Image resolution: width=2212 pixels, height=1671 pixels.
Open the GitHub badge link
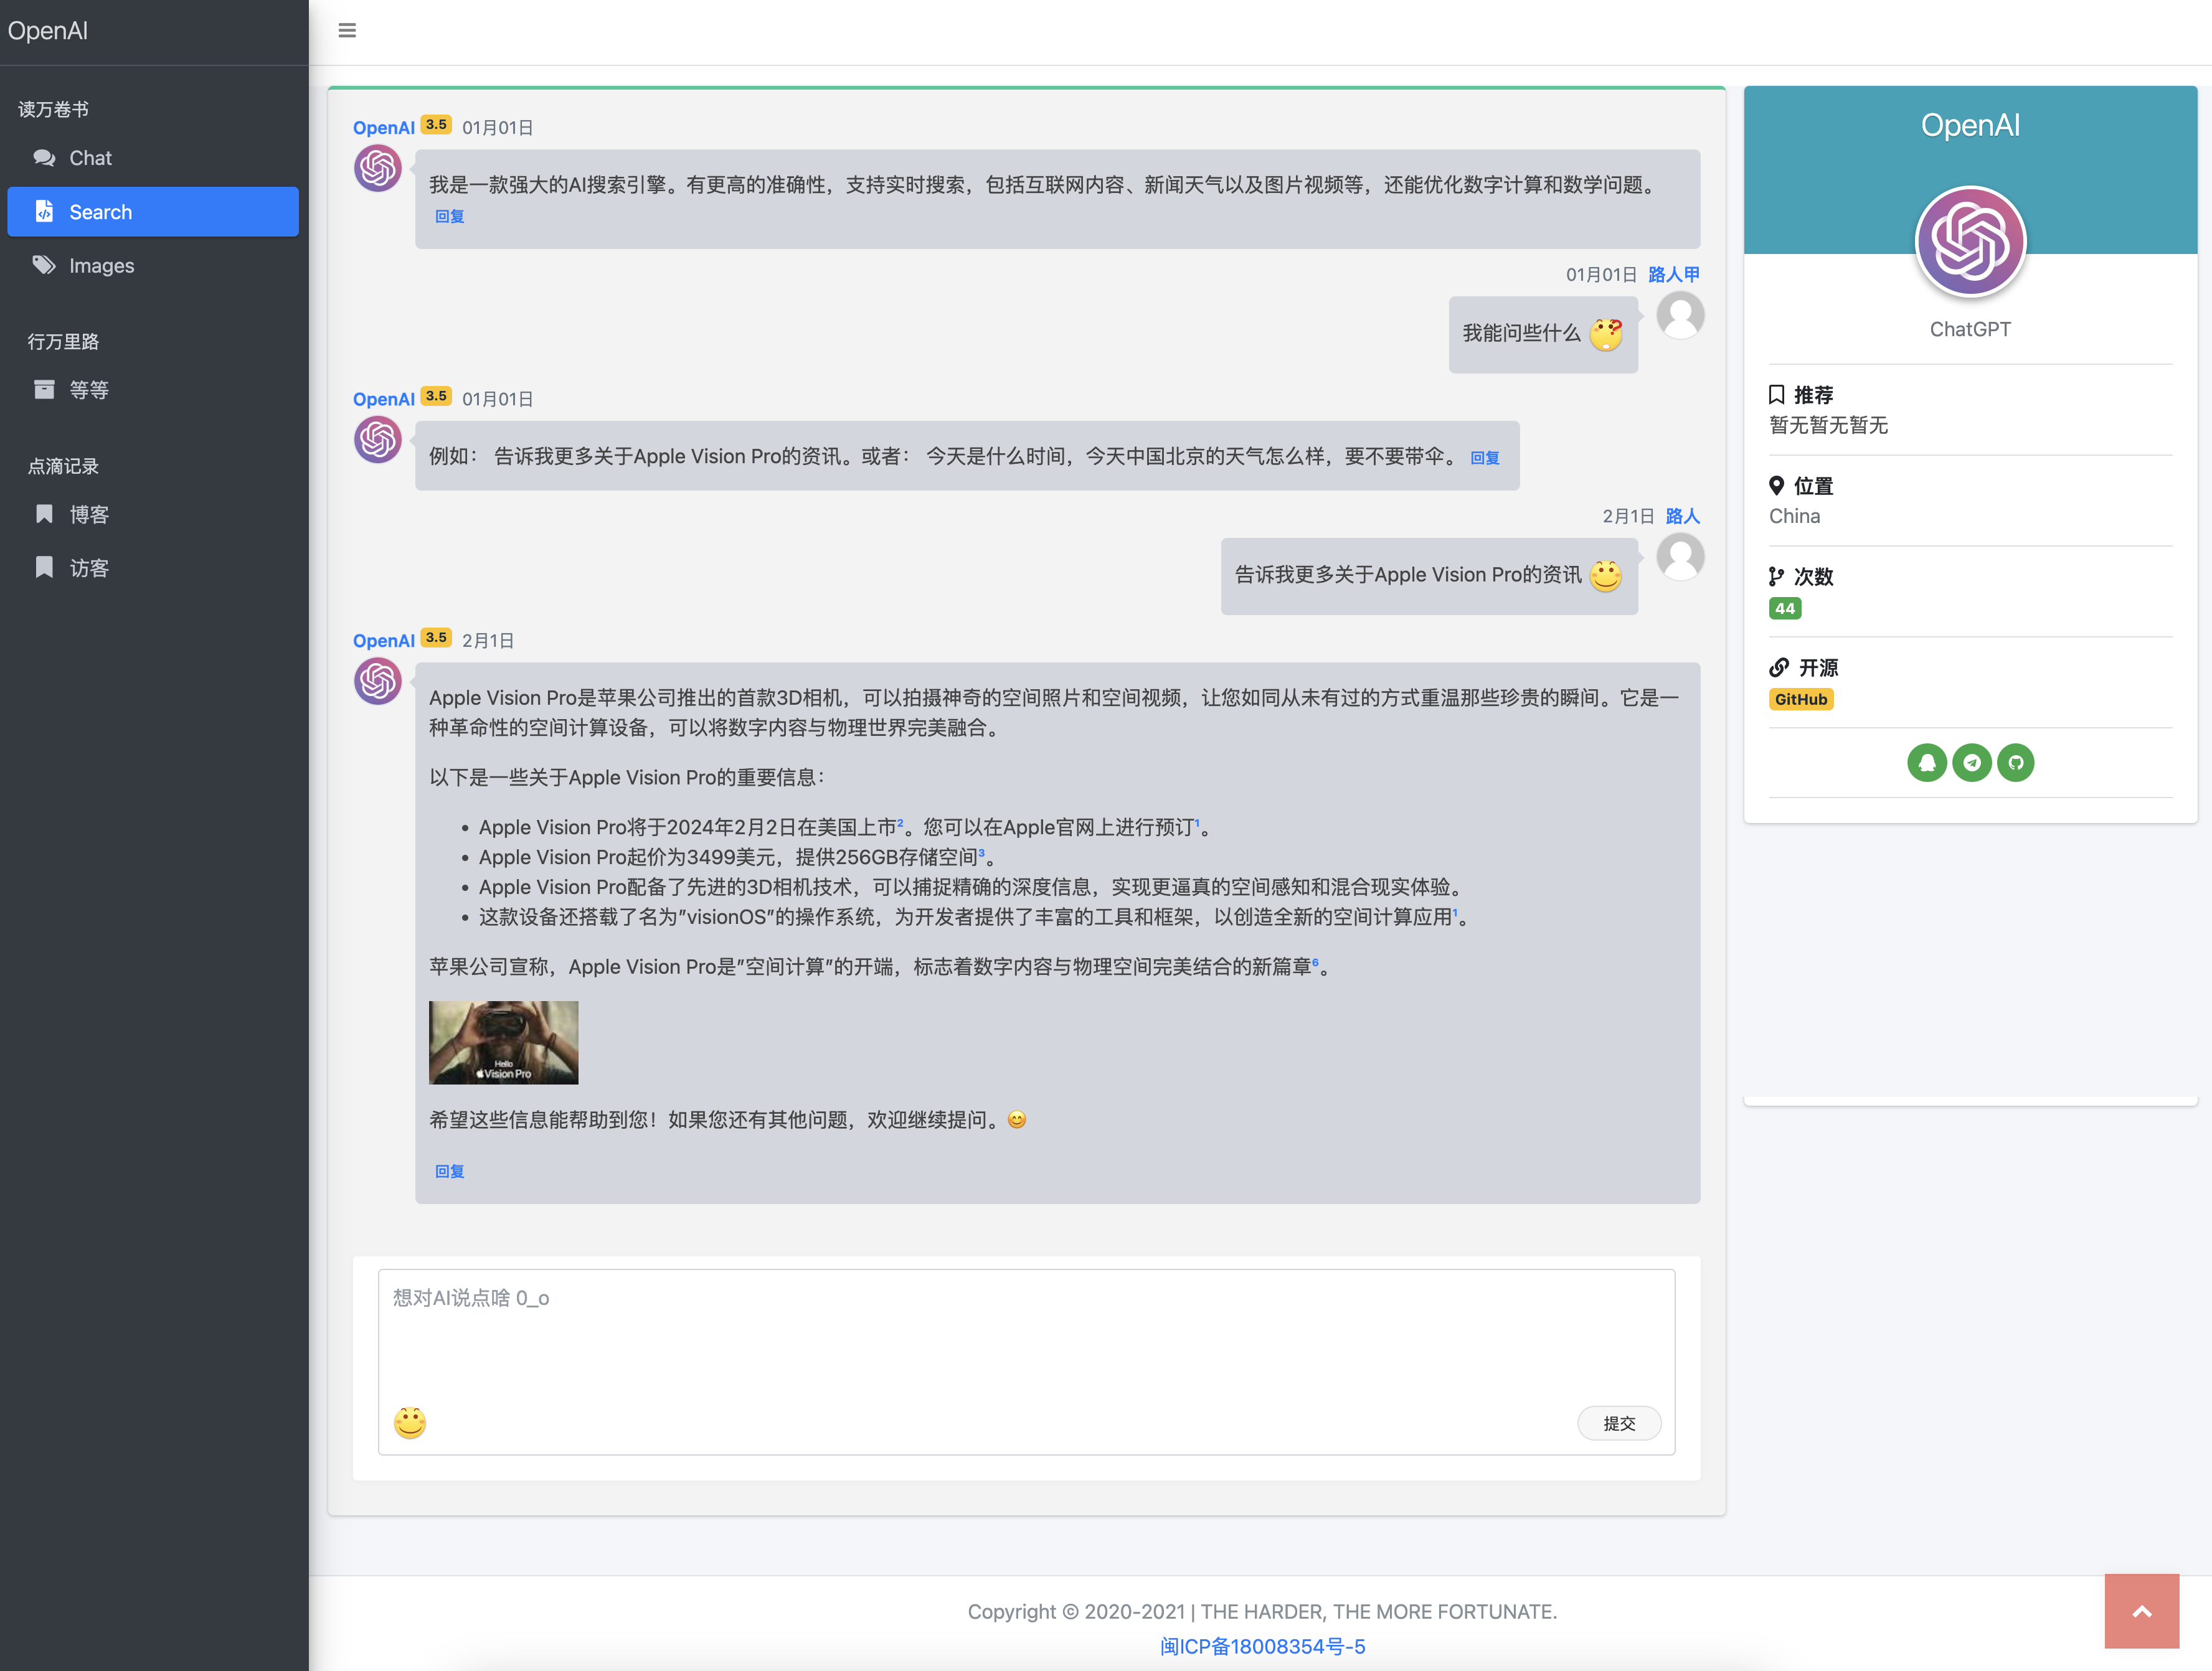point(1801,699)
